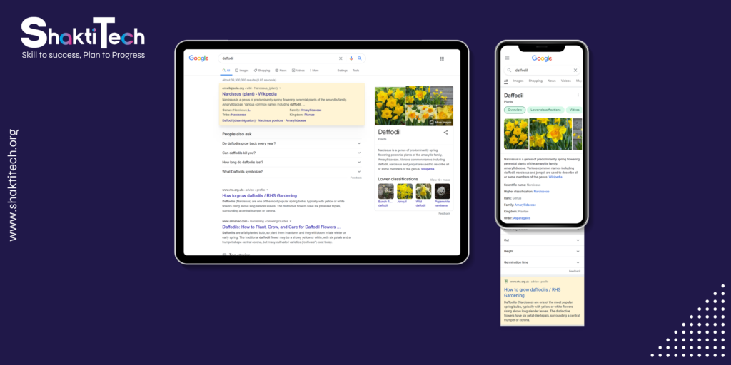Open Narcissus (plant) - Wikipedia result

click(x=249, y=93)
